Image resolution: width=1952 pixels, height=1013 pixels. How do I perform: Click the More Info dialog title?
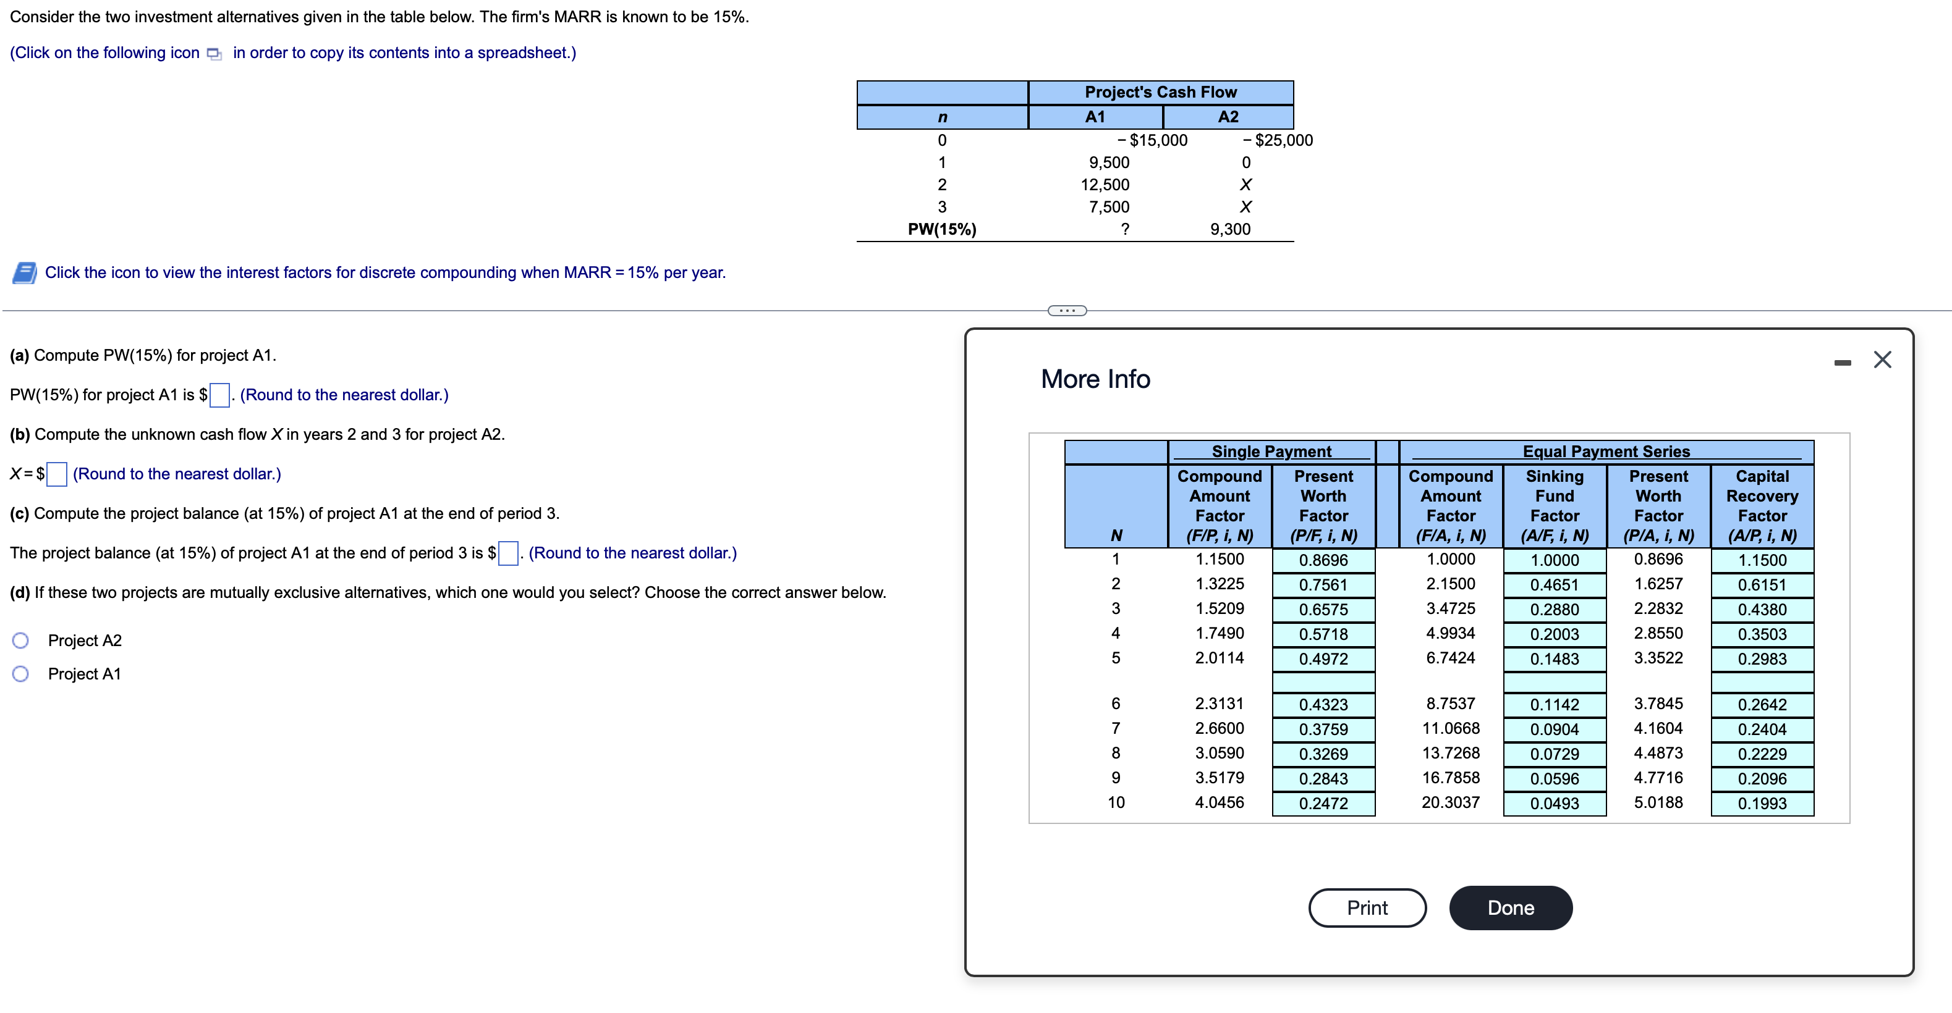click(1095, 379)
